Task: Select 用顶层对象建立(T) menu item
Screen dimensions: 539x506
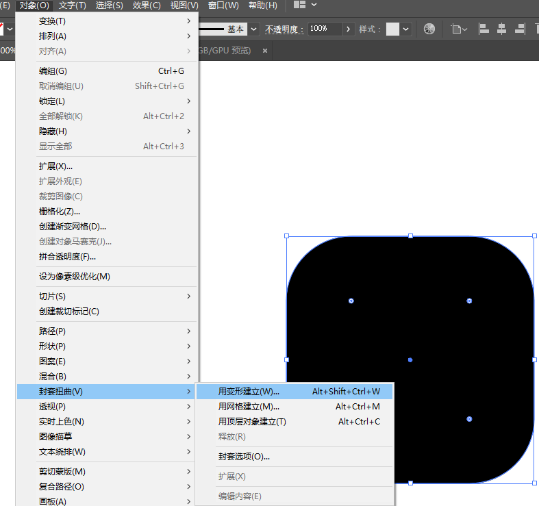Action: [252, 422]
